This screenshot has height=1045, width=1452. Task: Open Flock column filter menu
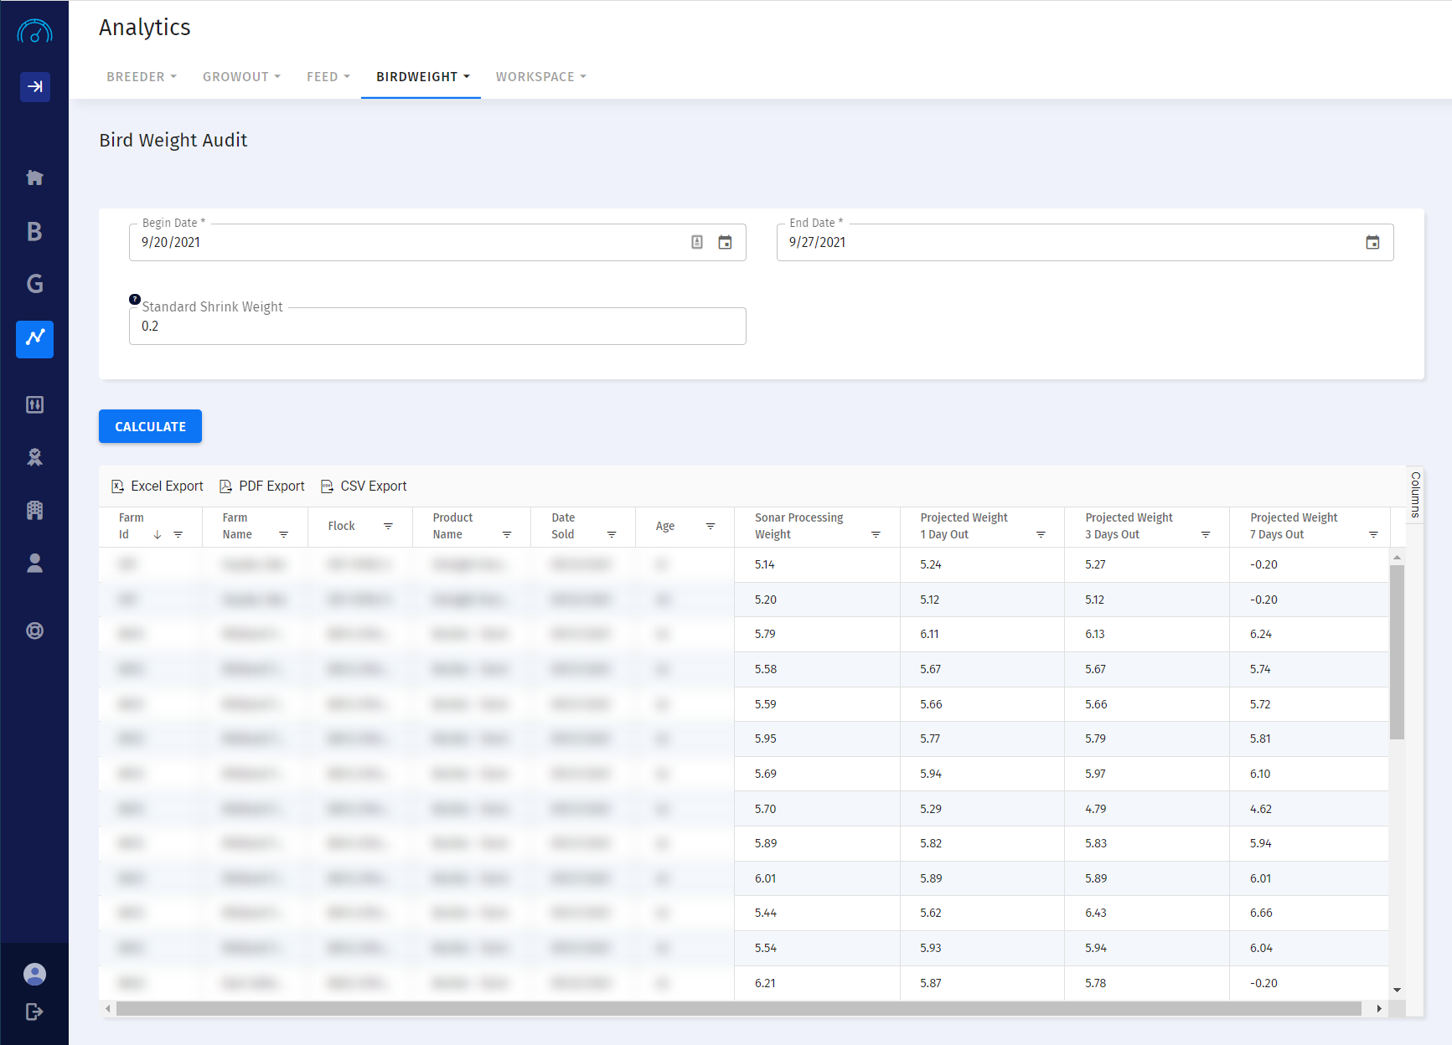388,526
